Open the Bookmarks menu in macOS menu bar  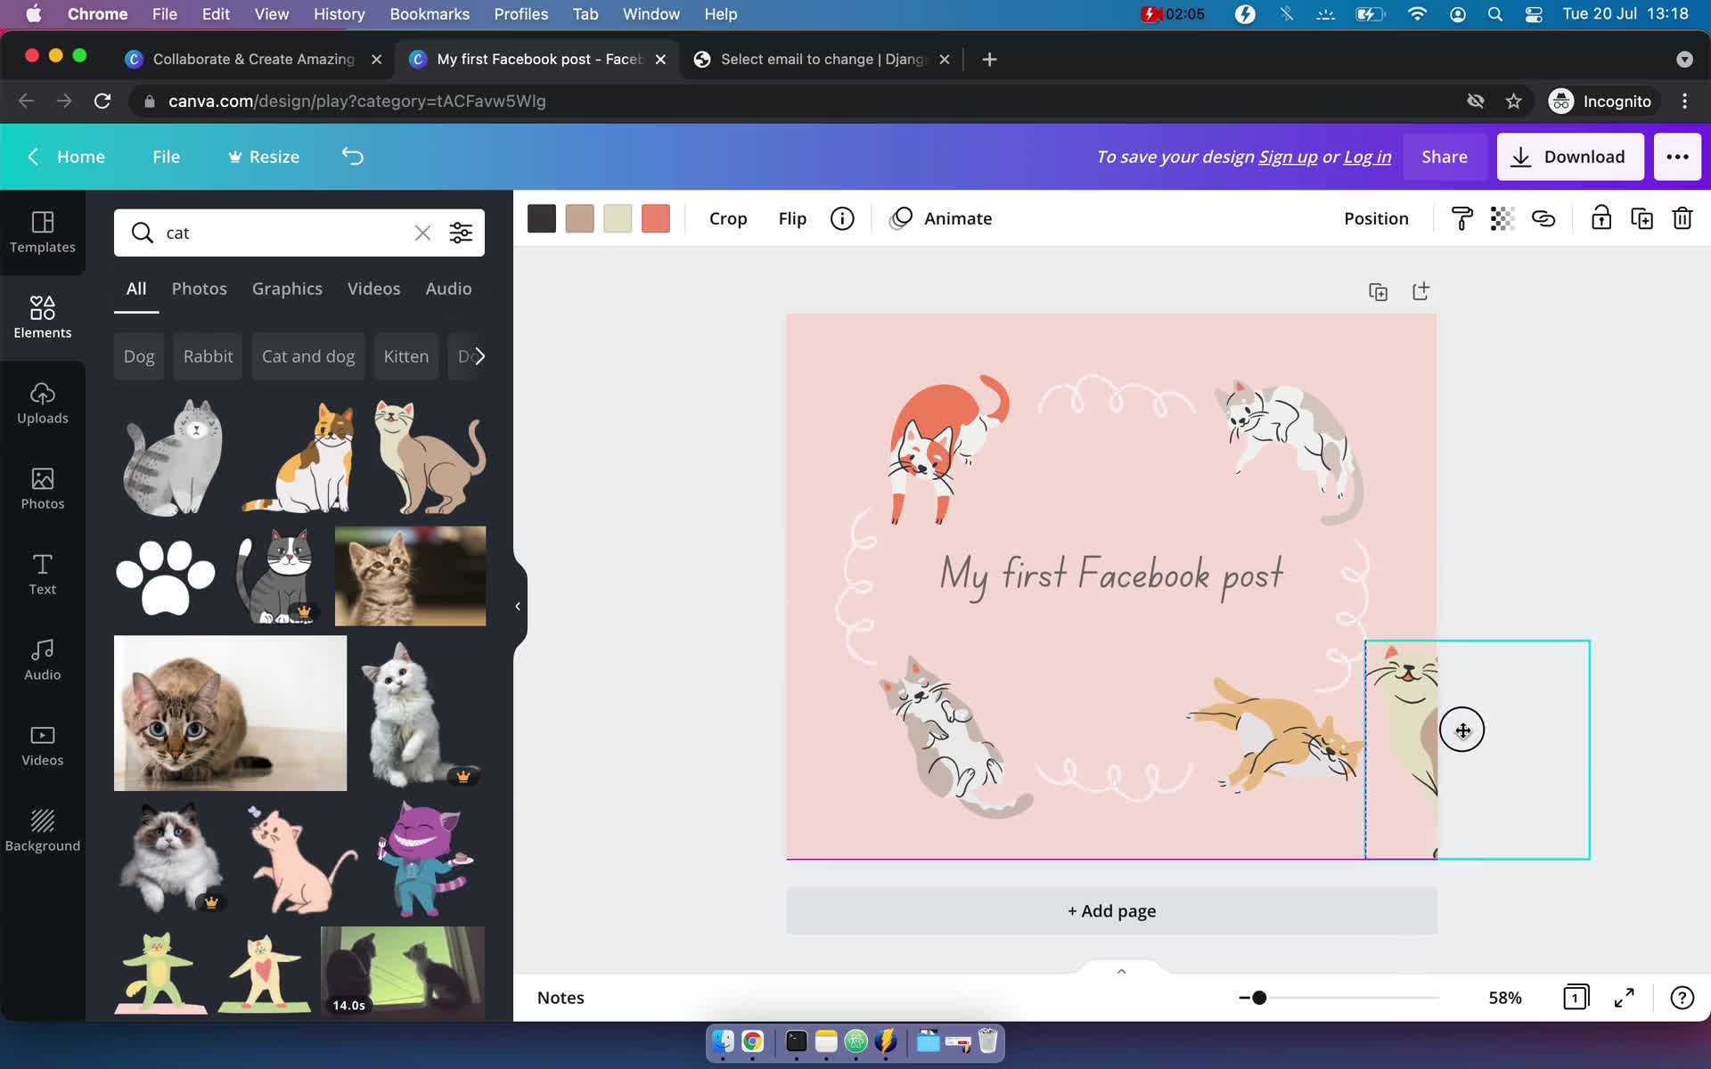430,13
